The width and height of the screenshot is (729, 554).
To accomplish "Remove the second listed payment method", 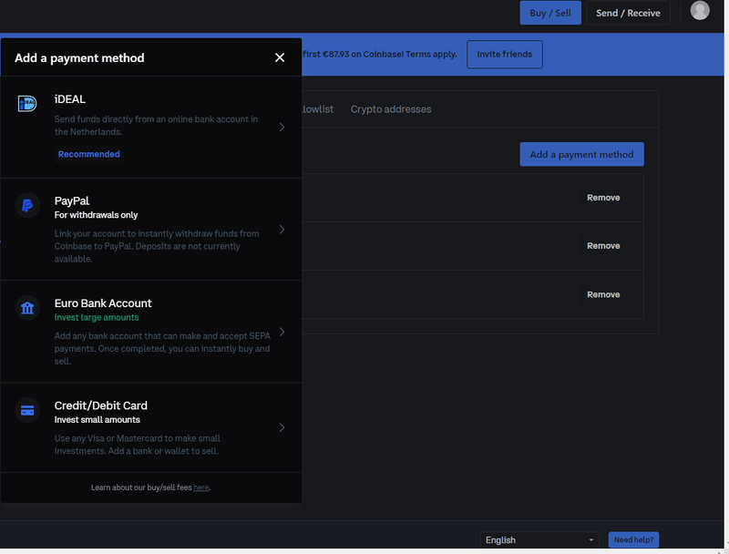I will 603,246.
